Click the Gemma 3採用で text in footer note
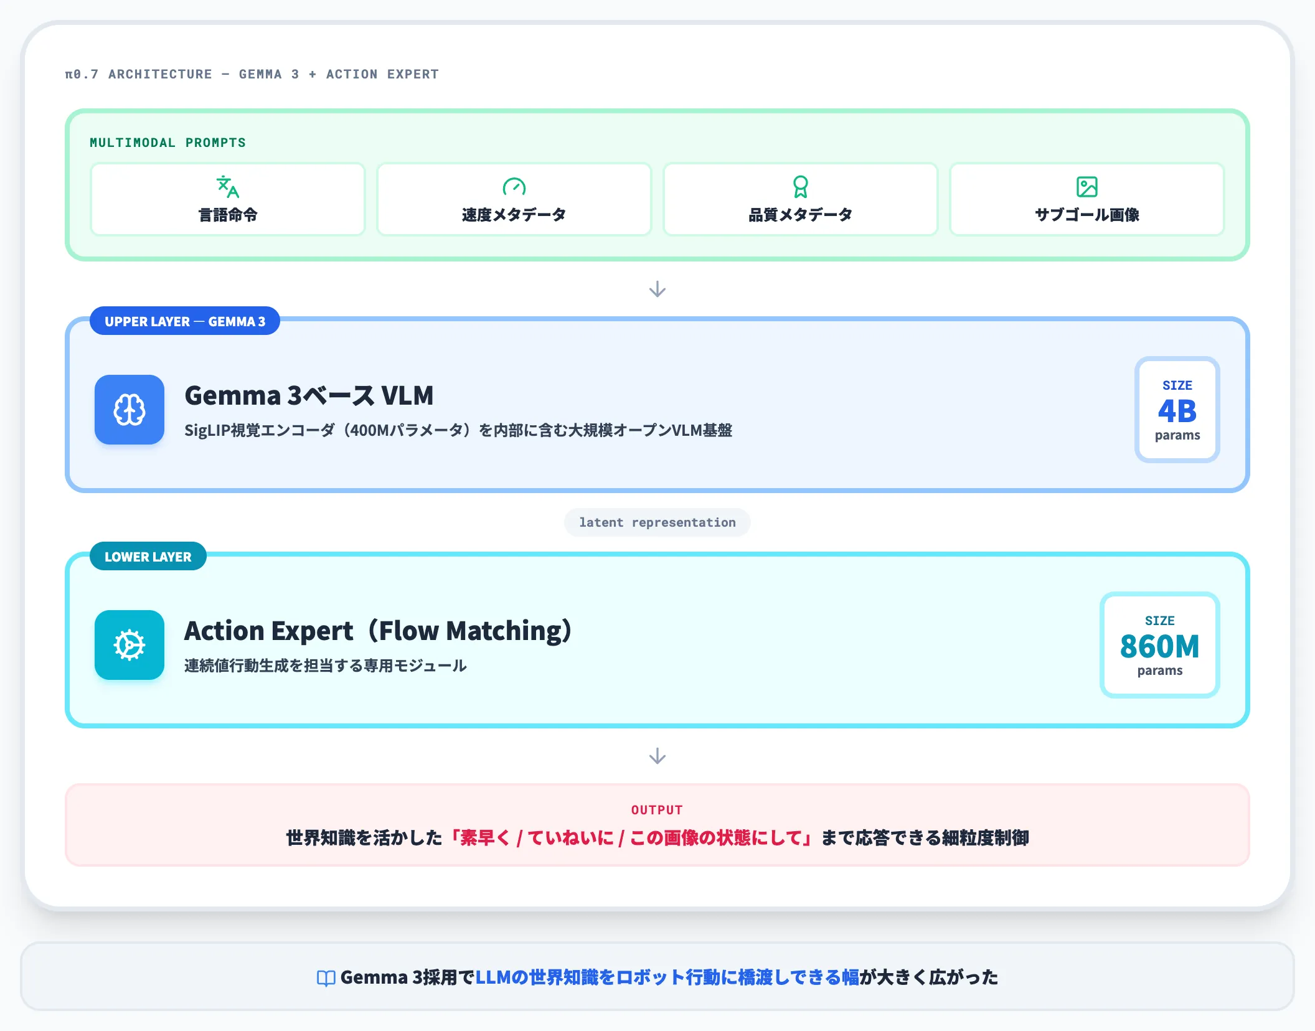 408,977
